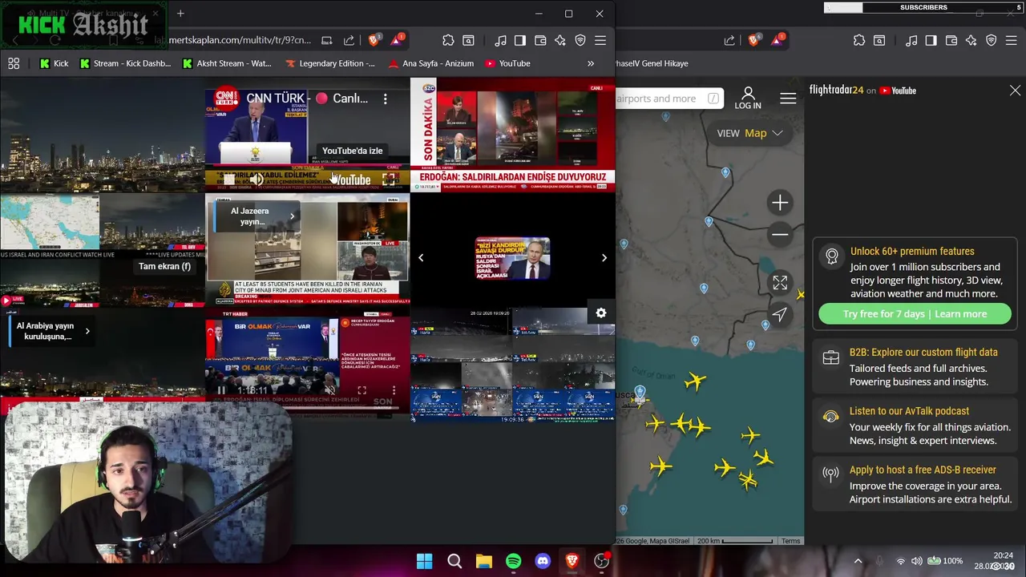Click the Tam ekran (f) fullscreen button
This screenshot has height=577, width=1026.
pyautogui.click(x=164, y=266)
